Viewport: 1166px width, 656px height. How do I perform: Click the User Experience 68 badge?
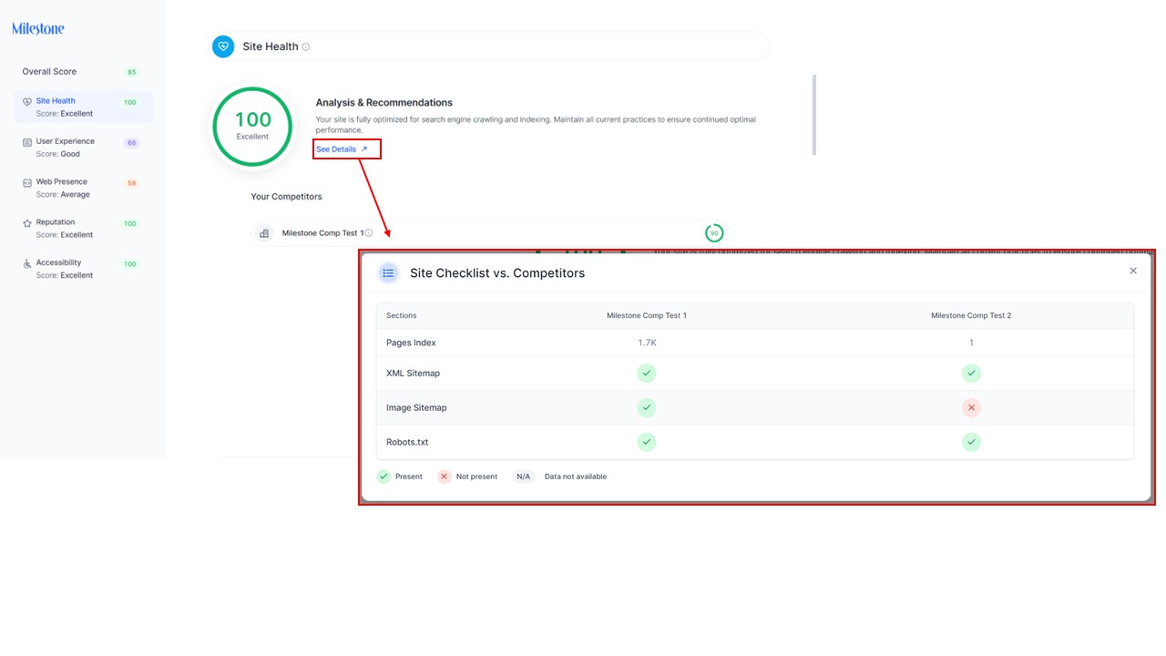pyautogui.click(x=131, y=143)
